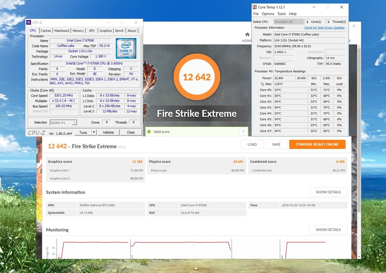Open the Caches tab in CPU-Z
The height and width of the screenshot is (273, 386).
point(46,31)
